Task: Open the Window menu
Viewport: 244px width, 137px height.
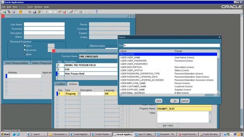Action: tap(38, 7)
